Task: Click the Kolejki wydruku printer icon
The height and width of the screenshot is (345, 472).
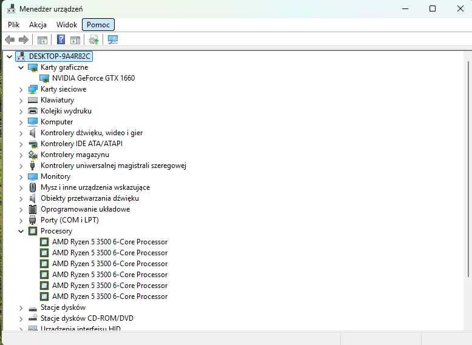Action: point(33,111)
